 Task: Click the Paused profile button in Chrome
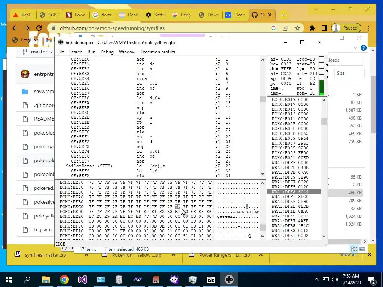click(x=346, y=28)
